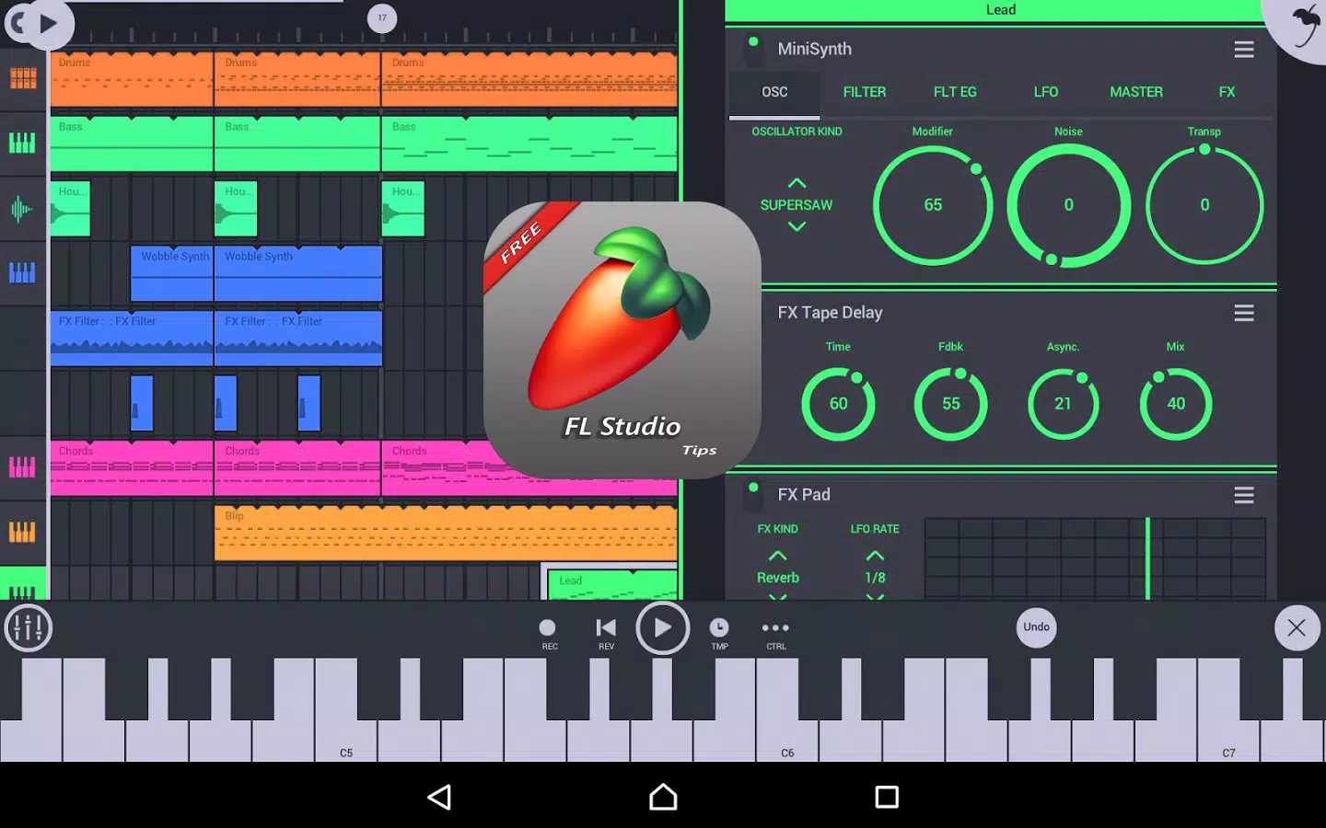This screenshot has height=828, width=1326.
Task: Play the C6 piano key
Action: pos(787,709)
